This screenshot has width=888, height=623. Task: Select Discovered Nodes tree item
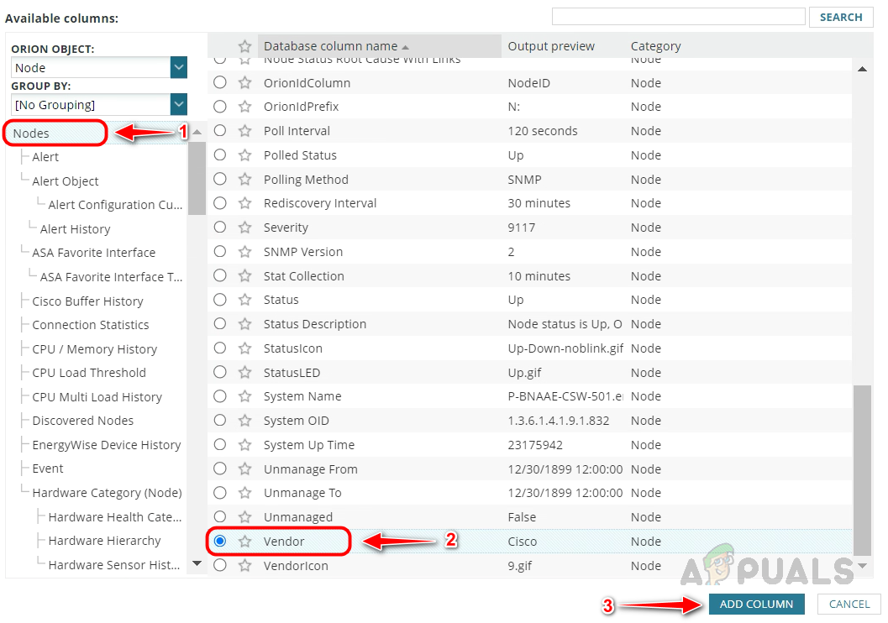tap(82, 421)
